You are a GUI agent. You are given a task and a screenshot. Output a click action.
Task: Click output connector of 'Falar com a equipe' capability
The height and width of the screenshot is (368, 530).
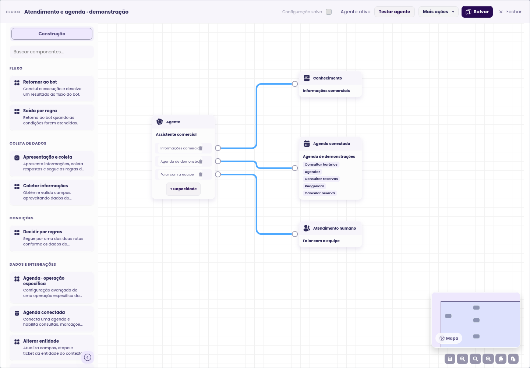point(218,174)
